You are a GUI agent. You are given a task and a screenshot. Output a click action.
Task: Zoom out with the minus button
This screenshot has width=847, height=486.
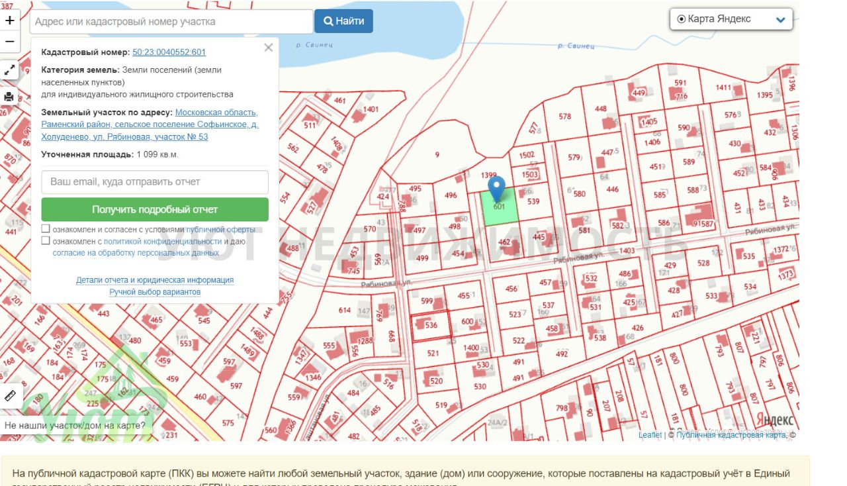(10, 41)
